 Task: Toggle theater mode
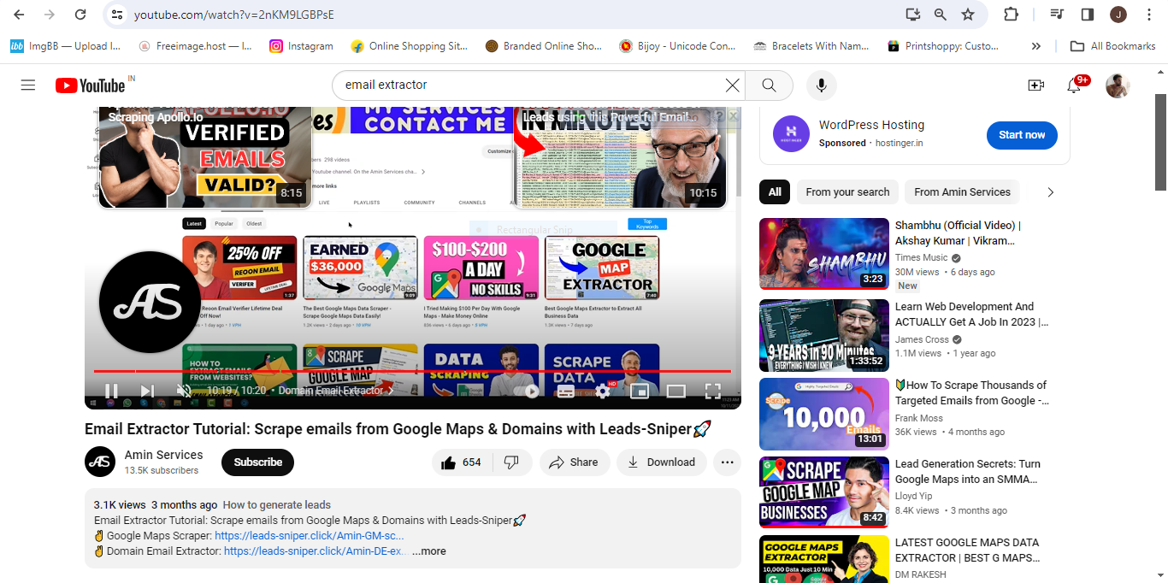[676, 392]
